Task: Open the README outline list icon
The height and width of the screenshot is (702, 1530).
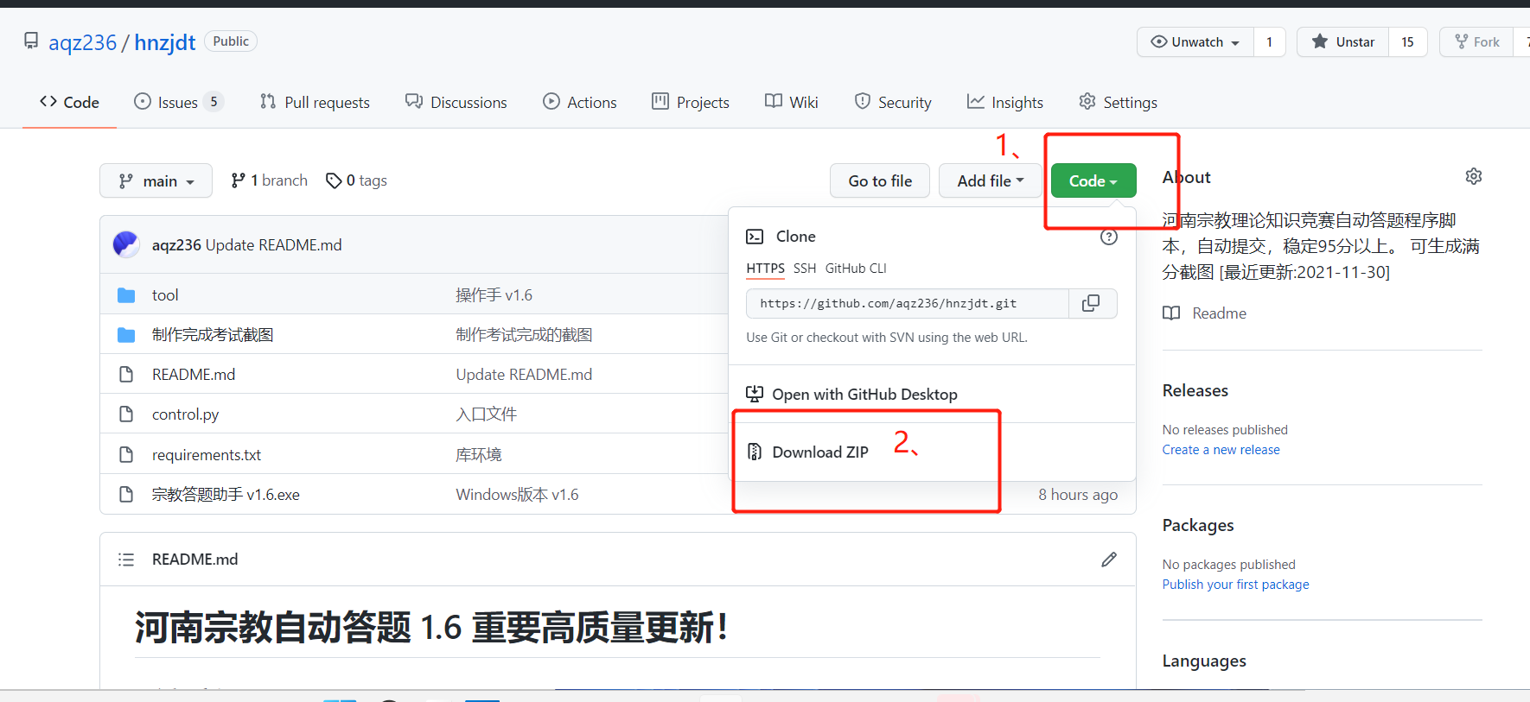Action: tap(126, 560)
